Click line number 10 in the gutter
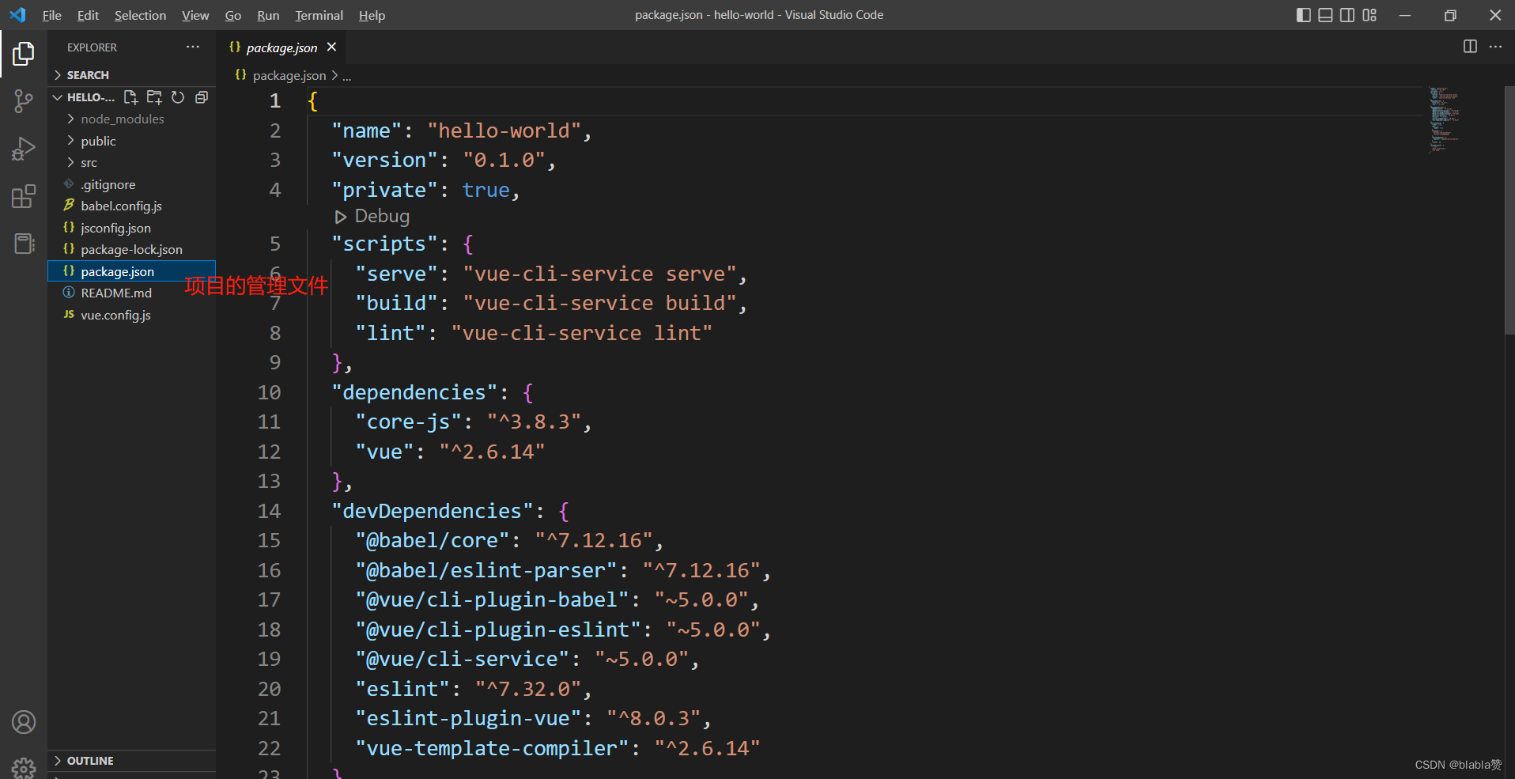Screen dimensions: 1515x779 269,392
